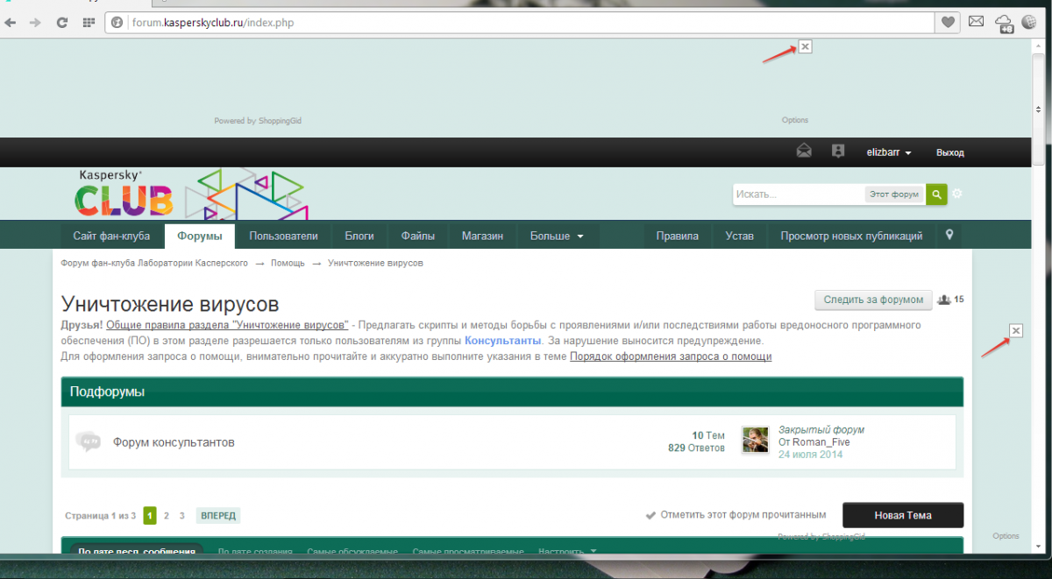The height and width of the screenshot is (579, 1052).
Task: Open the mail envelope extension icon
Action: 976,22
